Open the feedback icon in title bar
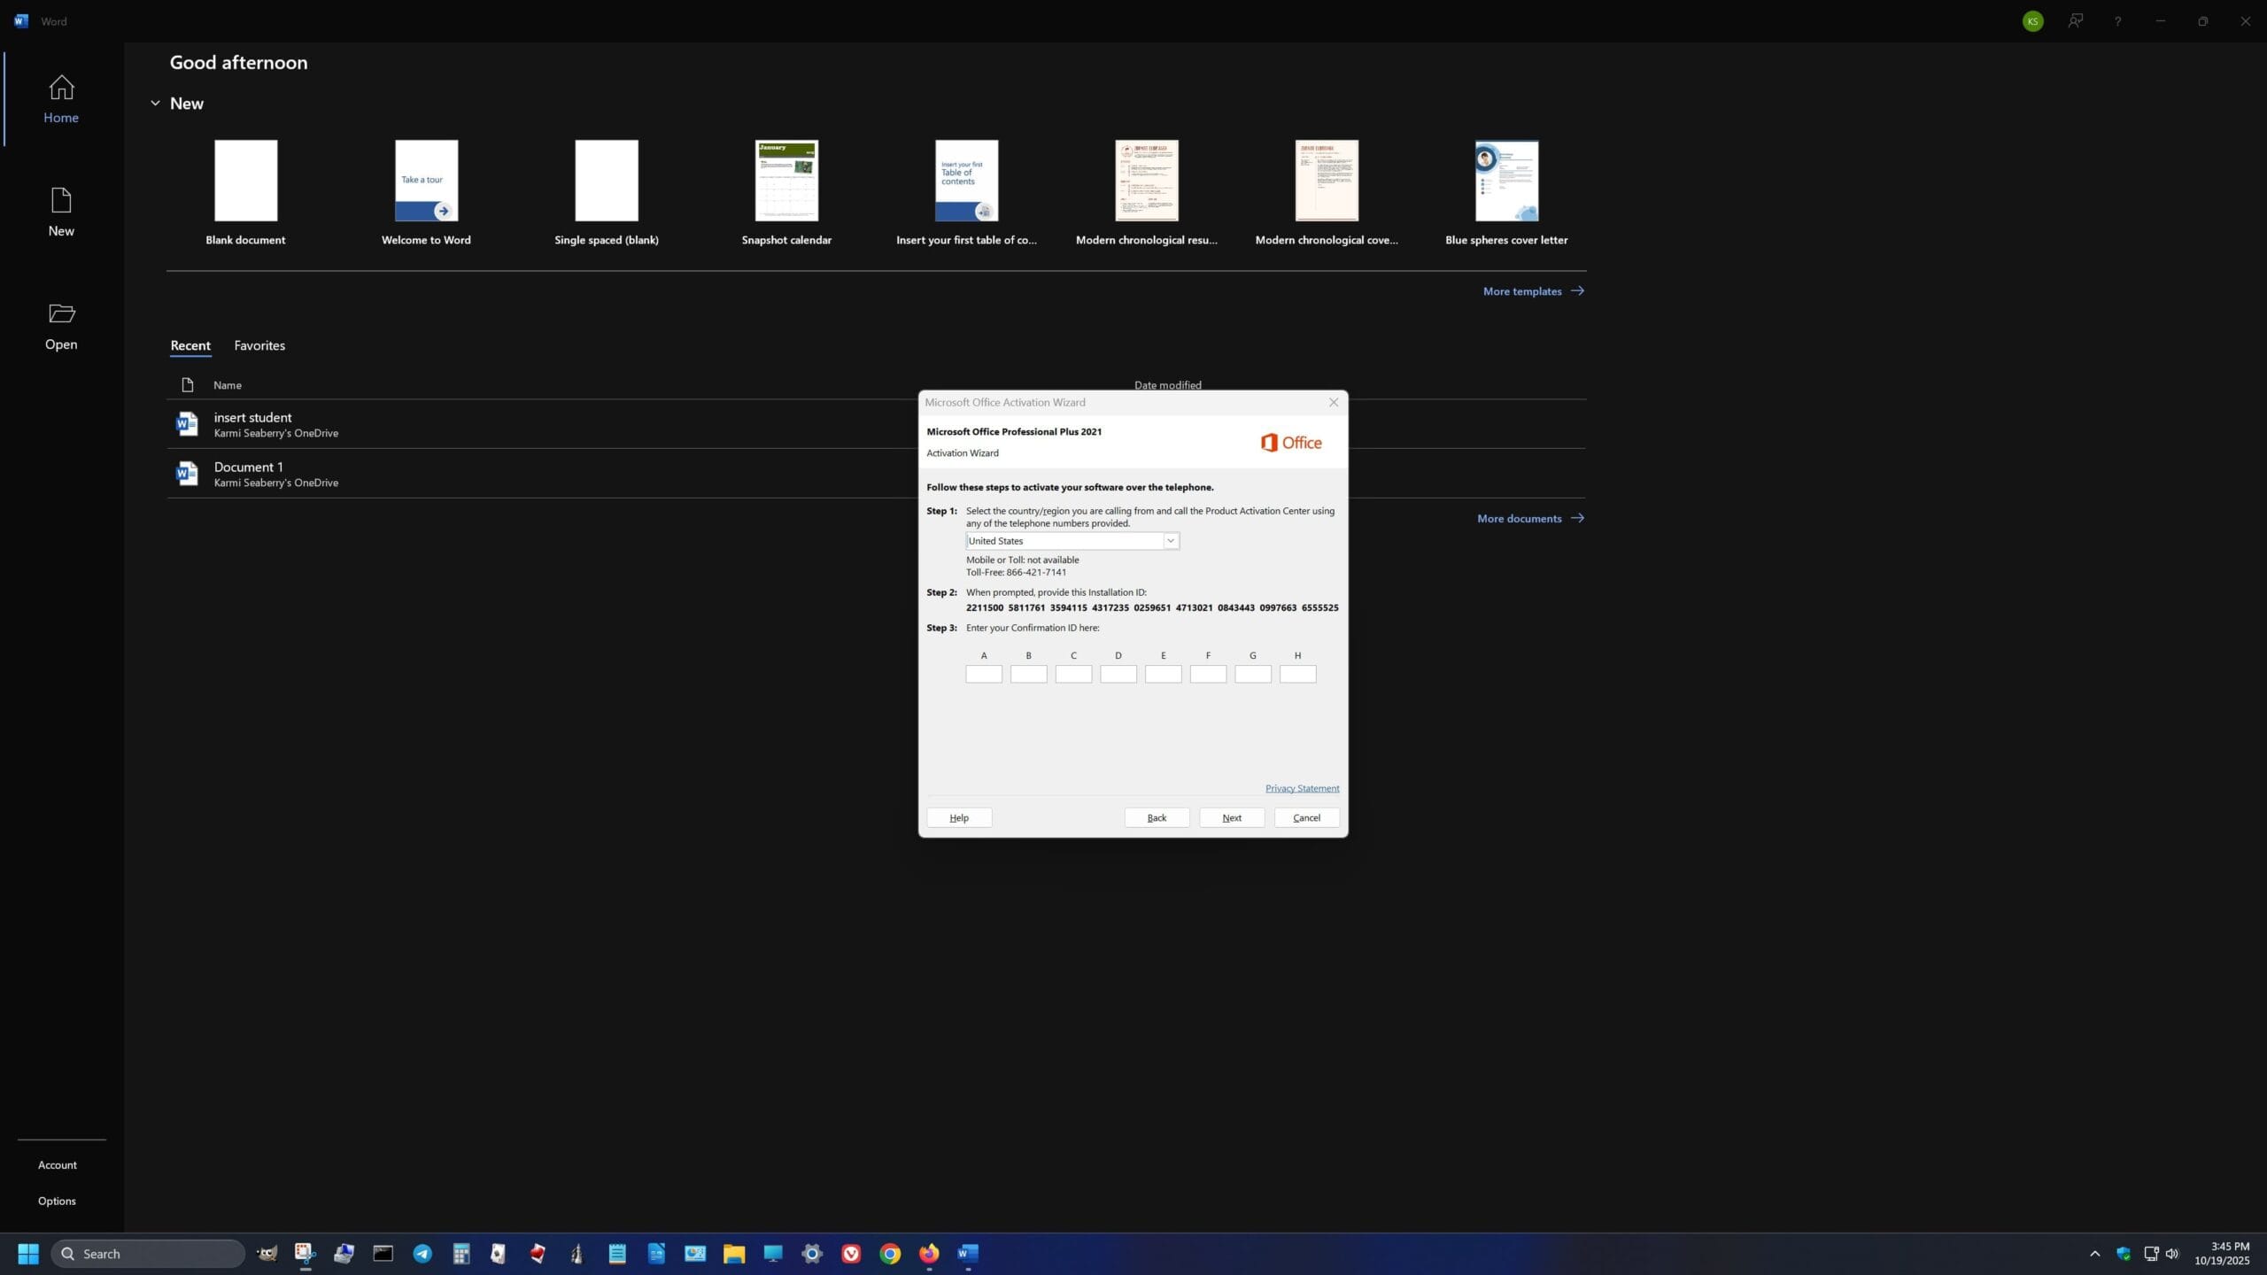Viewport: 2267px width, 1275px height. (x=2075, y=21)
